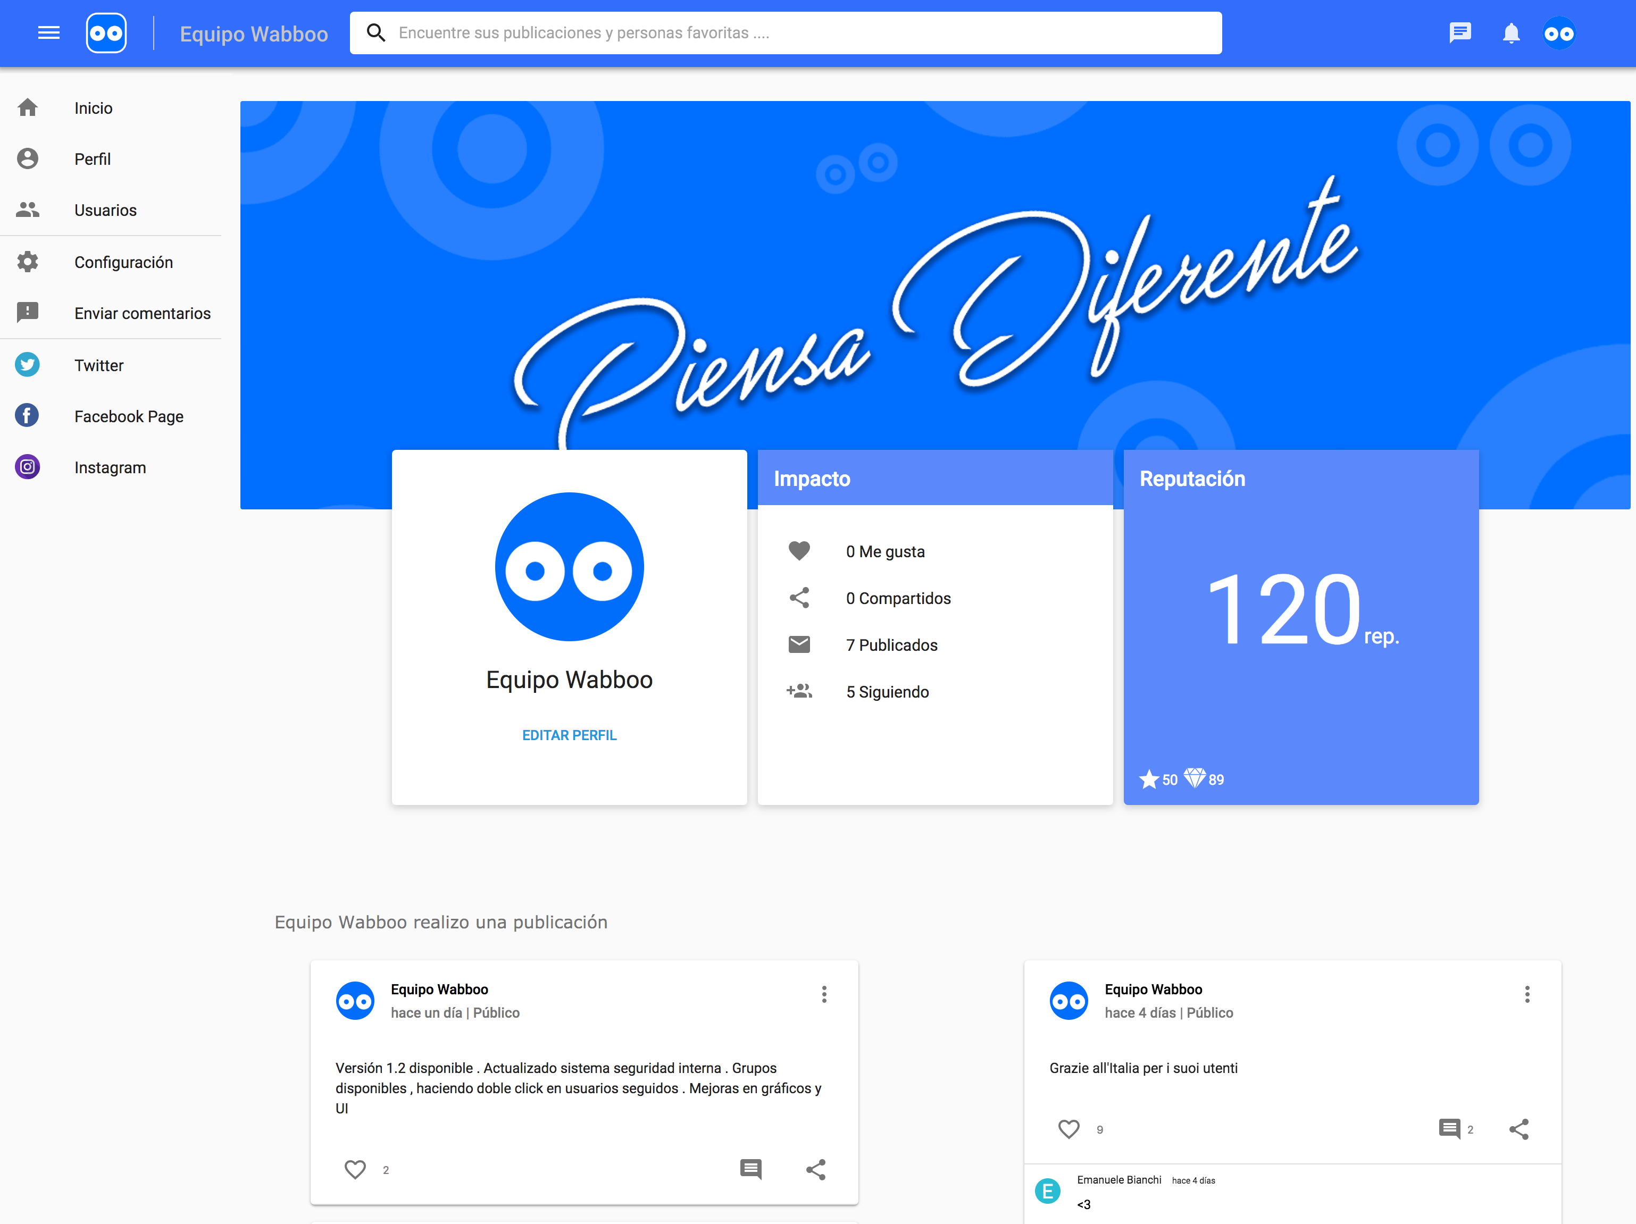Share the Grazie all'Italia post

pos(1518,1129)
